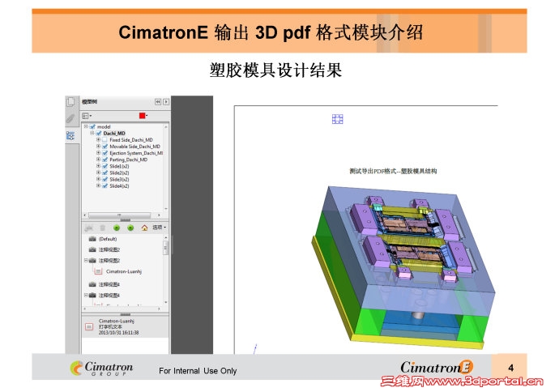Click 2013/10/31 16:11:38 timestamp text
The width and height of the screenshot is (559, 392).
click(119, 333)
